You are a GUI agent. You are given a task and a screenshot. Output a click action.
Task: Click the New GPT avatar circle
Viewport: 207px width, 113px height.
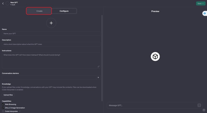click(x=8, y=4)
